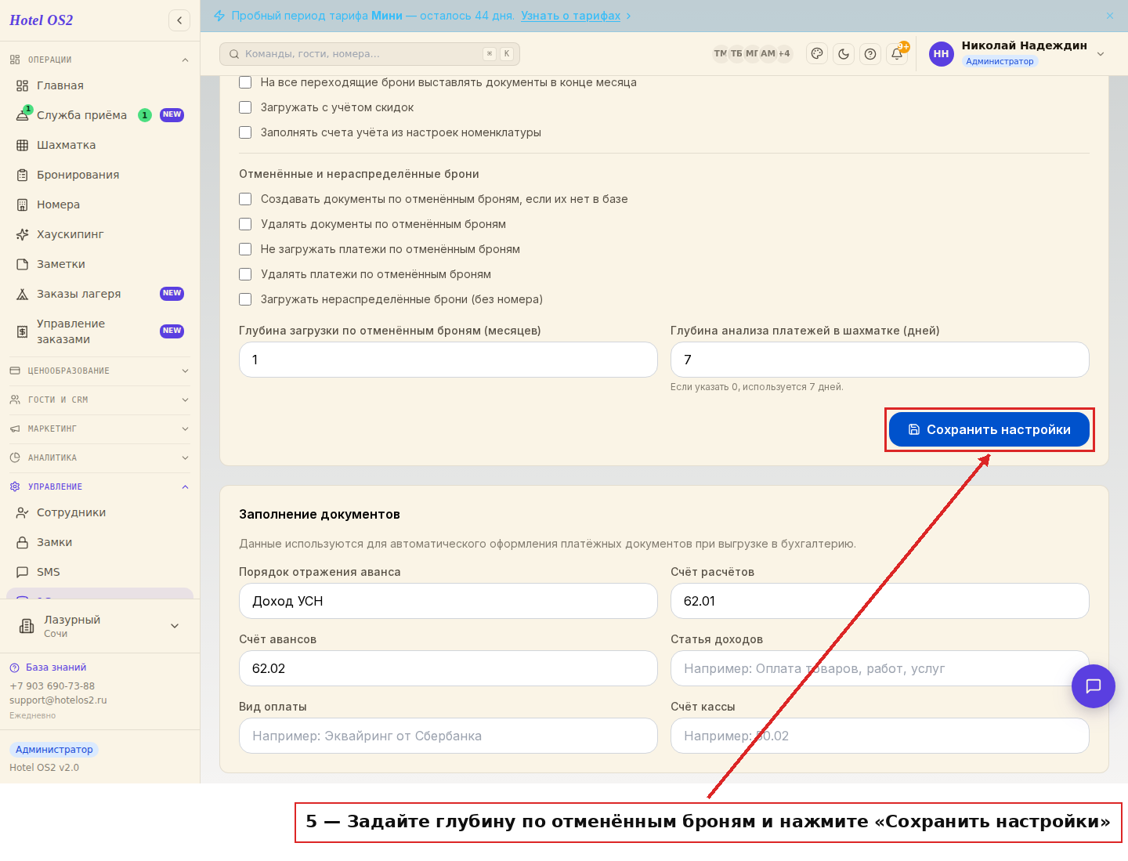Open the Номера section
Viewport: 1128px width, 861px height.
click(x=99, y=204)
